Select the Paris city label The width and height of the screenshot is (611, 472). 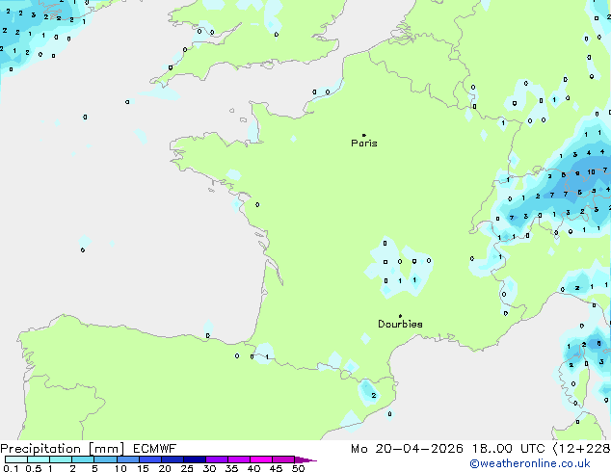click(x=364, y=144)
